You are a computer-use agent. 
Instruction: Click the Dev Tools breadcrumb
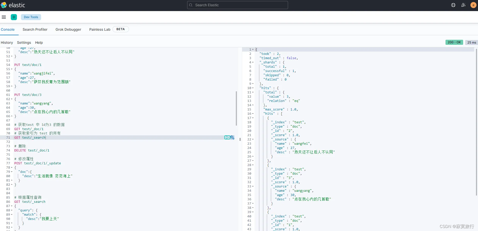31,17
